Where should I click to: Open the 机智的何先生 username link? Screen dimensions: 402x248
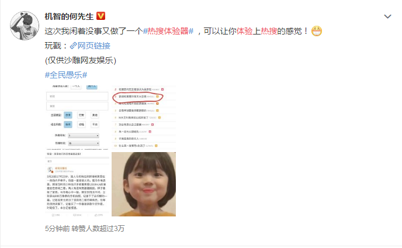(x=69, y=16)
